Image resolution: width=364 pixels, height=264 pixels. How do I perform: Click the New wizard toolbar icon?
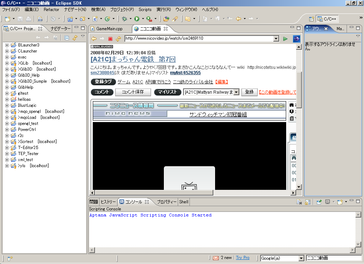(7, 19)
